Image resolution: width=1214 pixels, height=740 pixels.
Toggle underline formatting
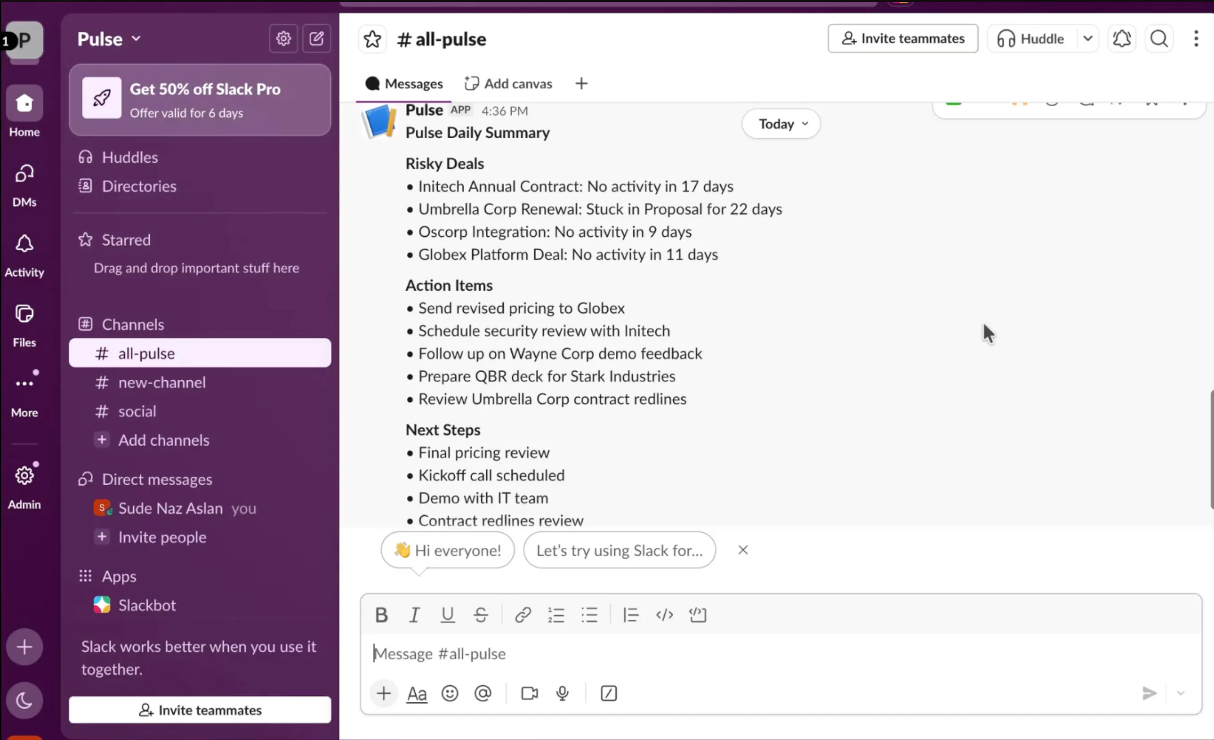(447, 614)
